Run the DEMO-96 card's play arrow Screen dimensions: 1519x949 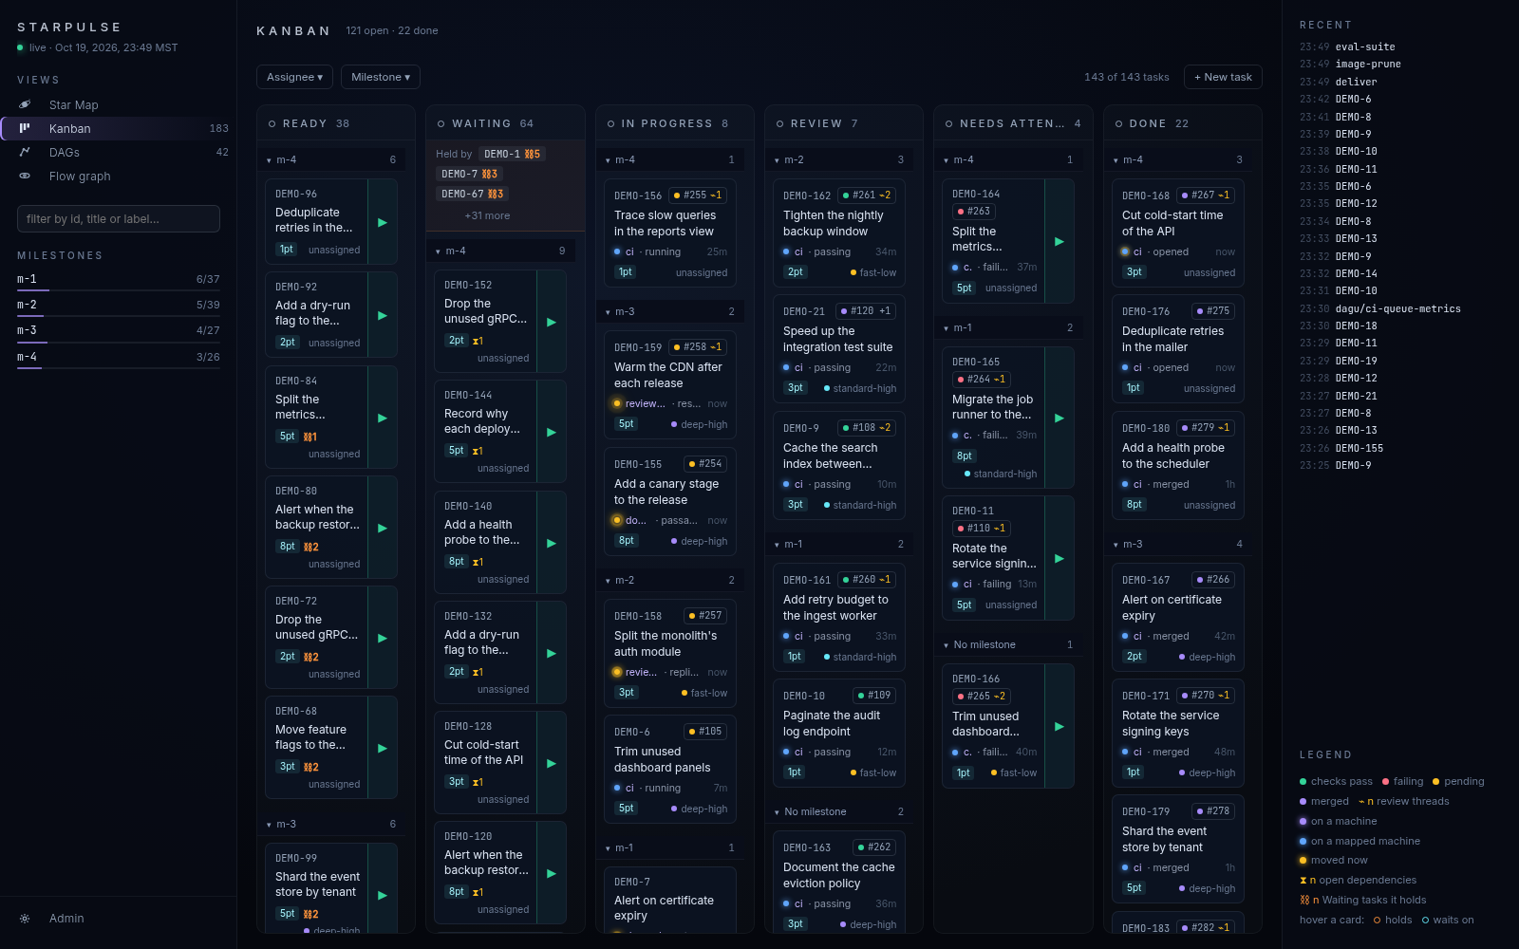coord(383,222)
